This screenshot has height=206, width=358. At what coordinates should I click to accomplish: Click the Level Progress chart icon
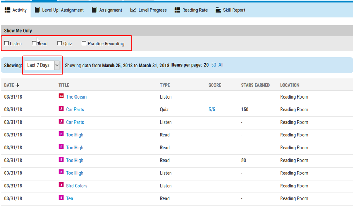(133, 10)
